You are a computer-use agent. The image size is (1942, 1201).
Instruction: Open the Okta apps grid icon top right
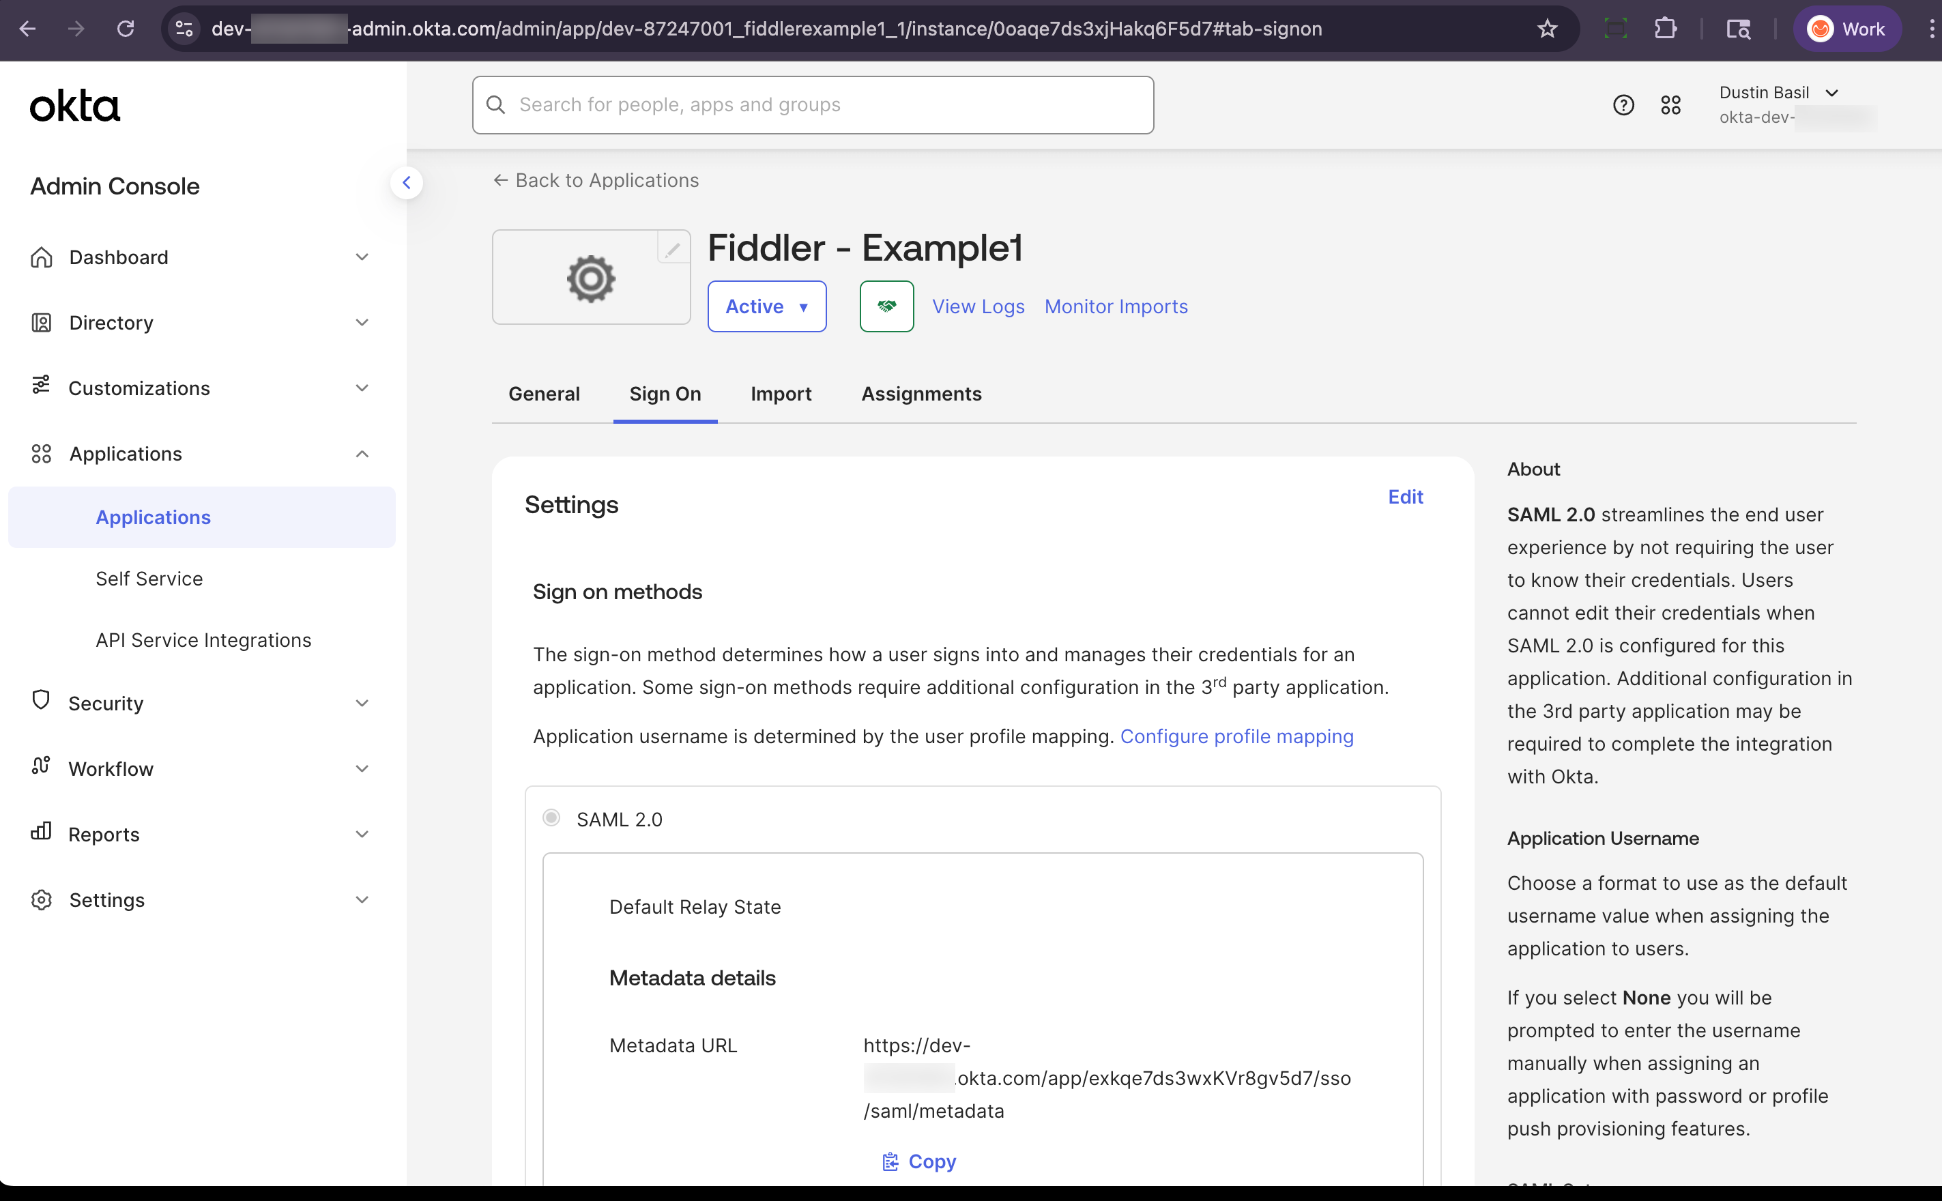point(1671,104)
